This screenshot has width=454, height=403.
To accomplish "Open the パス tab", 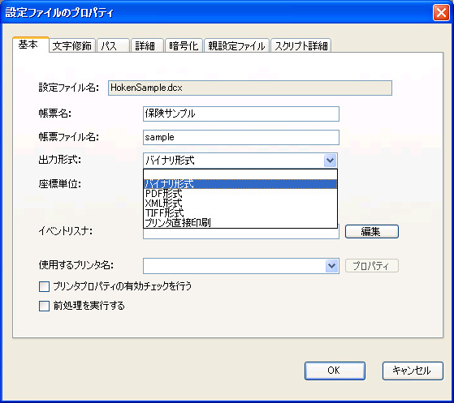I will tap(113, 45).
